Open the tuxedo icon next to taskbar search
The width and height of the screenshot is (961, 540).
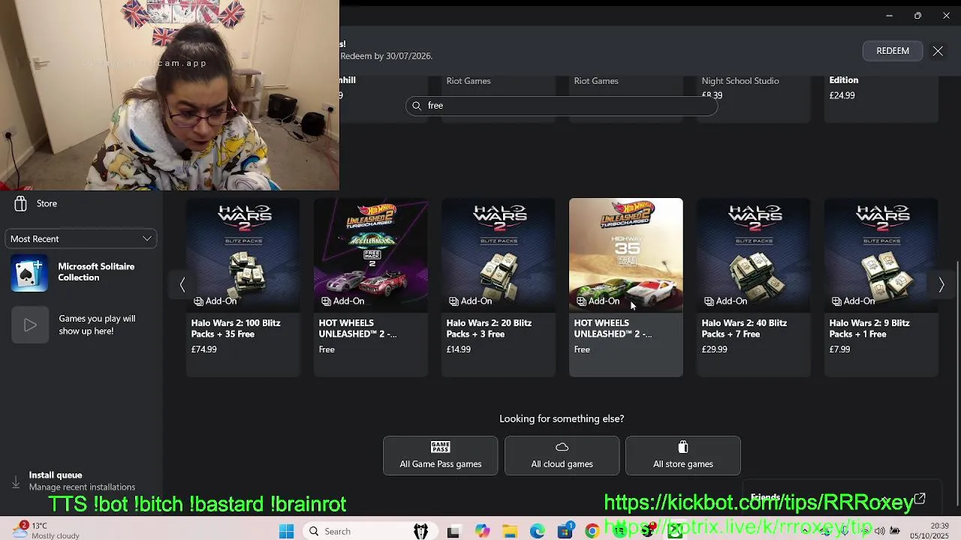421,531
